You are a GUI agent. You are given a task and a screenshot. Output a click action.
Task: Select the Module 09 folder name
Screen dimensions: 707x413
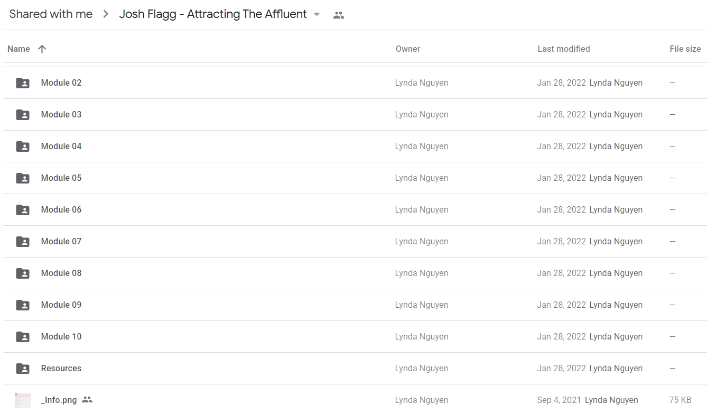click(x=61, y=305)
